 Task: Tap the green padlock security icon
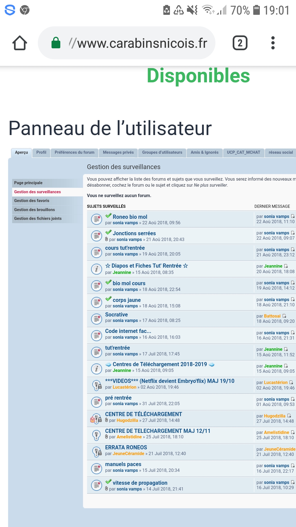tap(56, 43)
